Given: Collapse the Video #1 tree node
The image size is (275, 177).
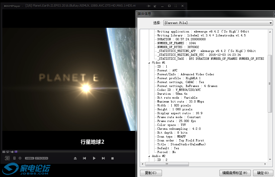Looking at the screenshot, I should (x=149, y=63).
